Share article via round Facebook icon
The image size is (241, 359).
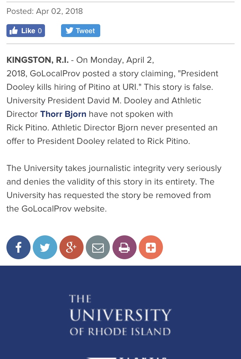18,247
